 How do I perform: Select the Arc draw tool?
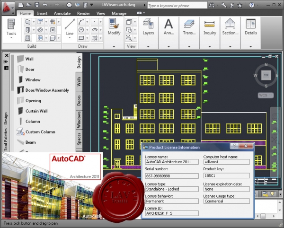tap(81, 22)
